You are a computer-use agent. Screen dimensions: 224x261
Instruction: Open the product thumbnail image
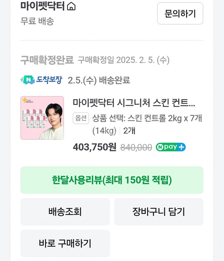(42, 118)
